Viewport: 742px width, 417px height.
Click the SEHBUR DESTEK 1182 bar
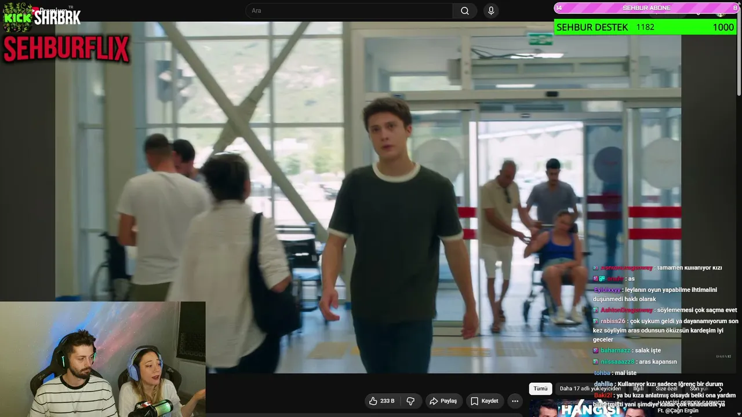645,27
